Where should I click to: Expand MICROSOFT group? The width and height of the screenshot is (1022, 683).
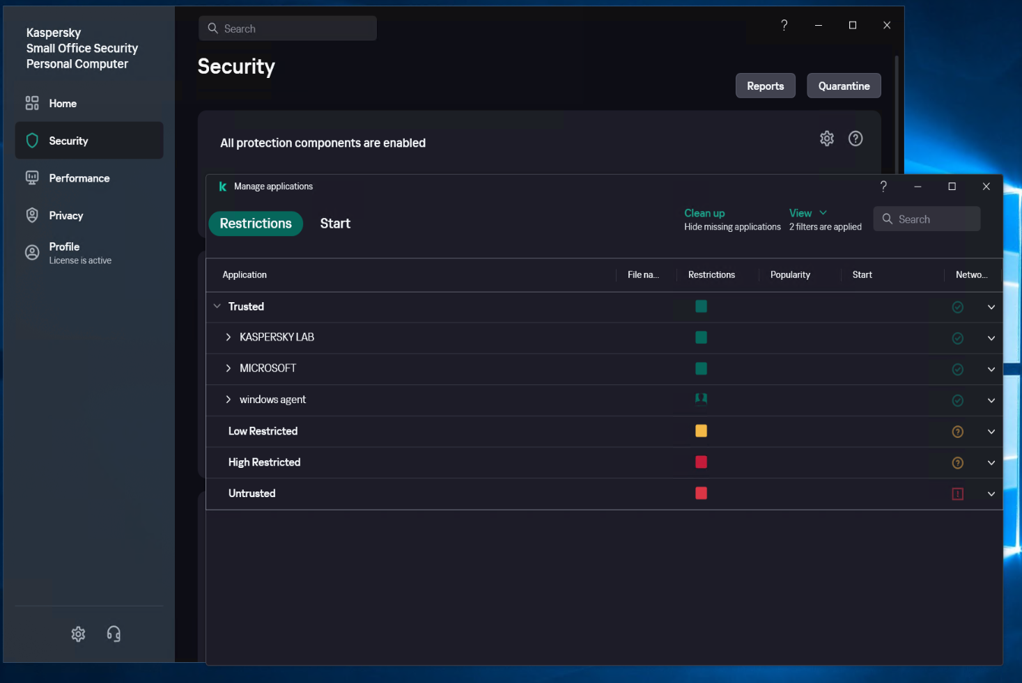[228, 368]
